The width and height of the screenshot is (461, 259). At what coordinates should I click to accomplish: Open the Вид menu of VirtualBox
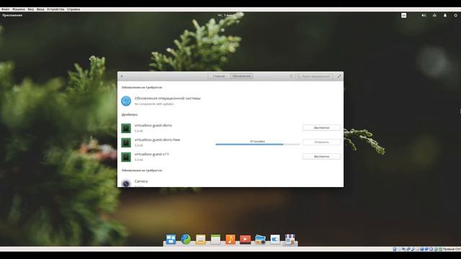[x=30, y=9]
